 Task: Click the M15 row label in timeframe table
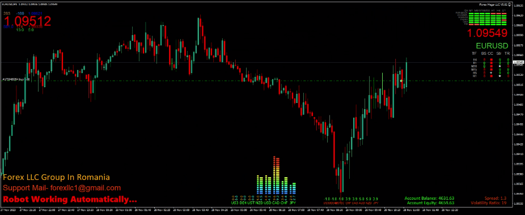473,70
